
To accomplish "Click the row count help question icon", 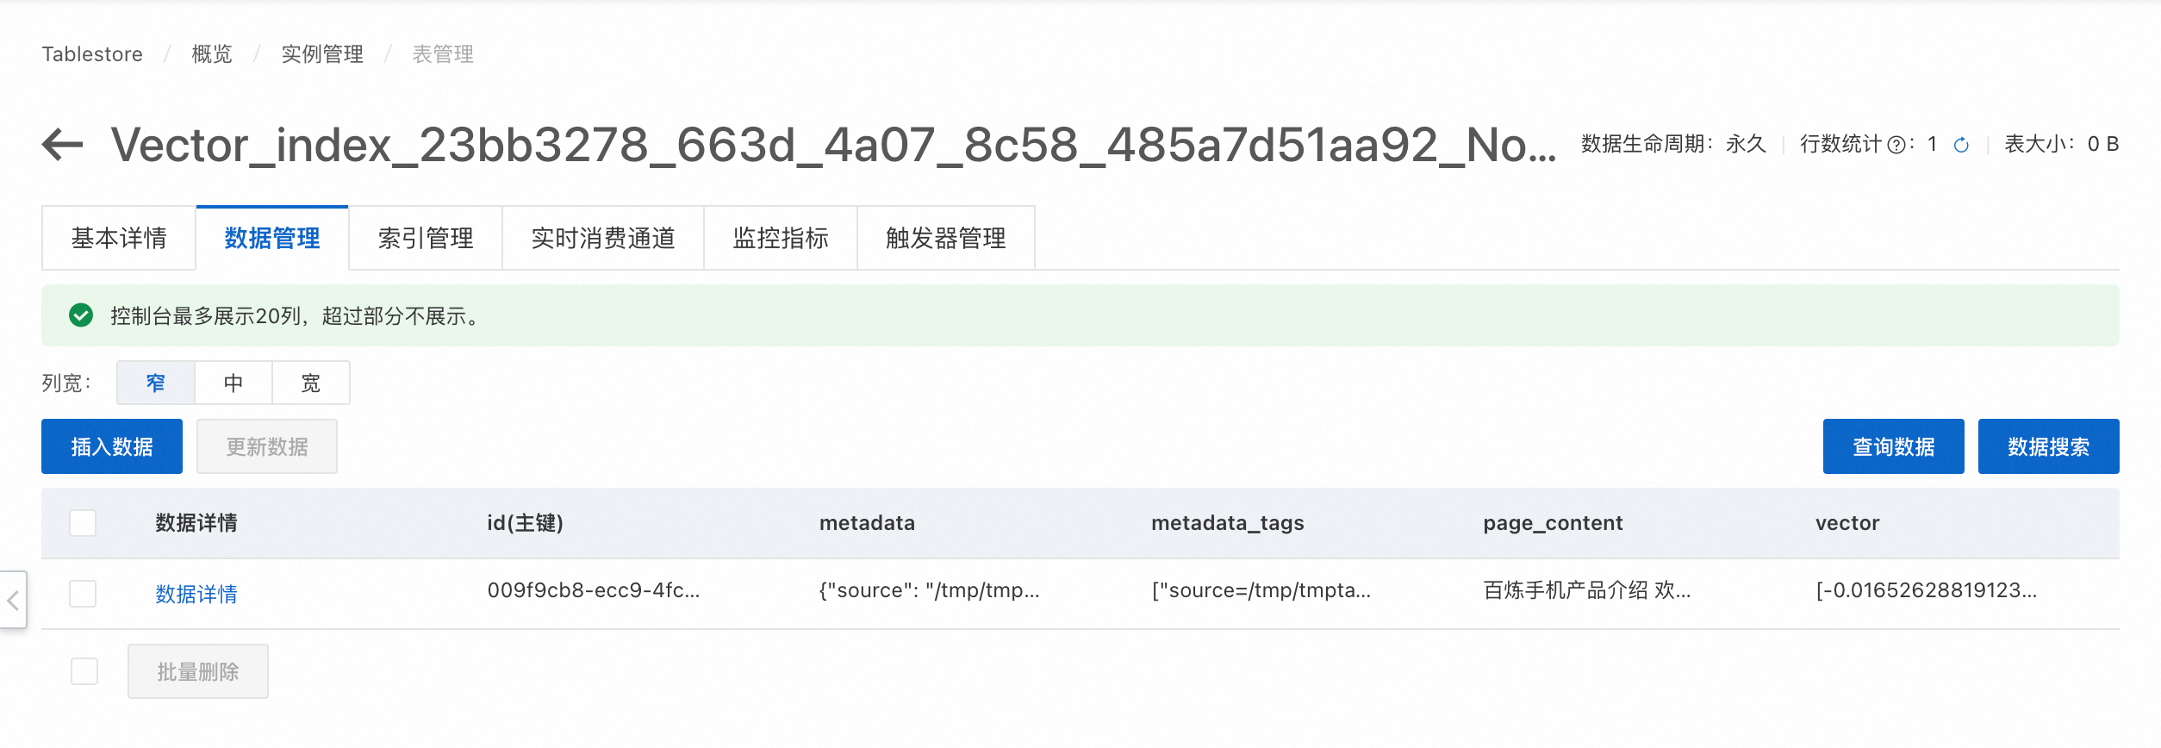I will [x=1896, y=145].
